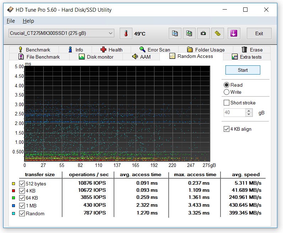Maximize the HD Tune Pro window
The width and height of the screenshot is (283, 233).
pos(245,10)
